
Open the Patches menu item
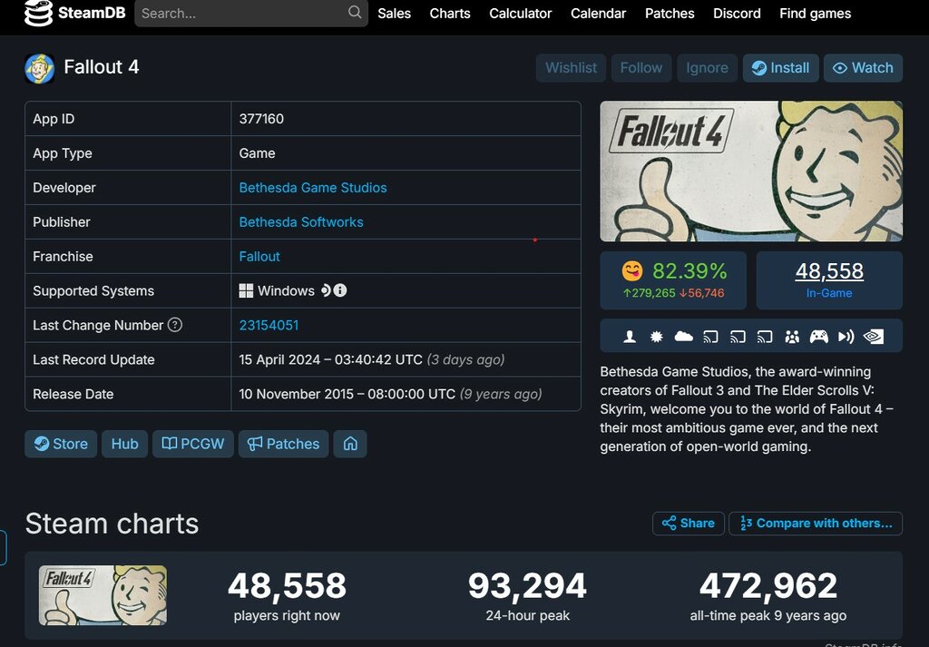click(670, 14)
